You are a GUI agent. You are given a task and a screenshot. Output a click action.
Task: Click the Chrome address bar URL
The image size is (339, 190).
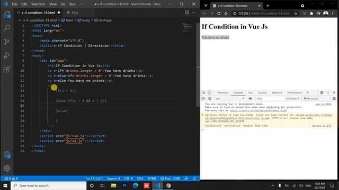263,13
